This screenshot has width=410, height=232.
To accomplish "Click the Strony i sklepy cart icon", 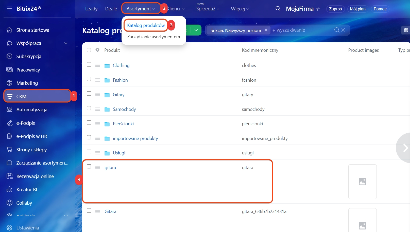I will coord(9,150).
